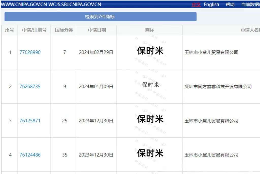Click date 2023年12月30日 in row 3
The width and height of the screenshot is (260, 174).
96,121
